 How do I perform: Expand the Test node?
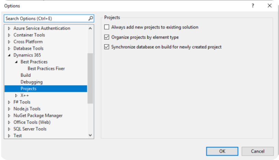(x=9, y=136)
